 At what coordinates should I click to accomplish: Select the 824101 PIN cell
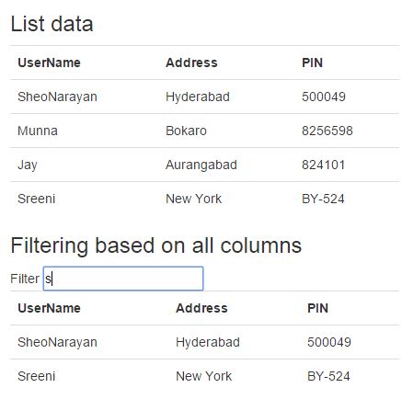[x=323, y=165]
